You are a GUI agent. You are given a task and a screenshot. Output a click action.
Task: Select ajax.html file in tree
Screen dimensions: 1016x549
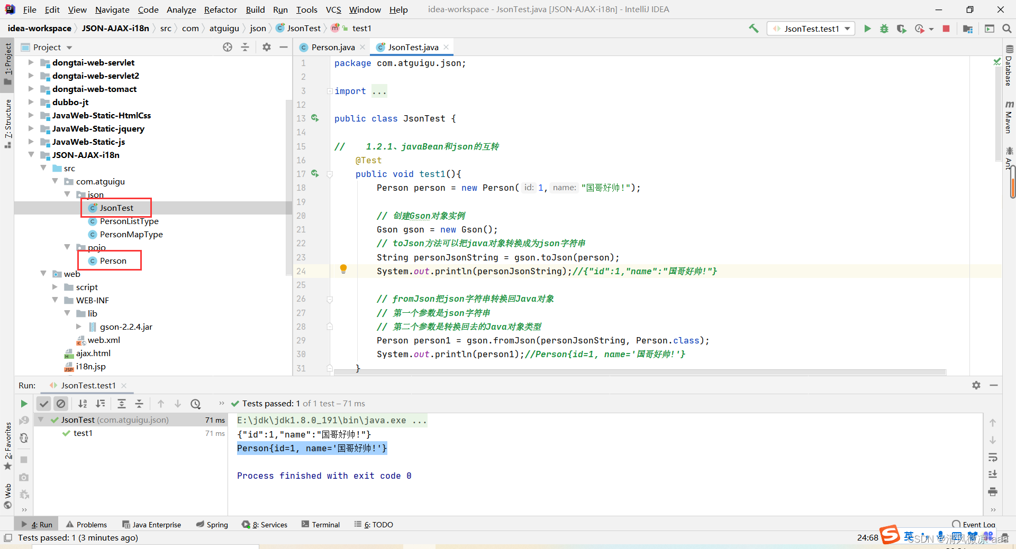pyautogui.click(x=93, y=353)
